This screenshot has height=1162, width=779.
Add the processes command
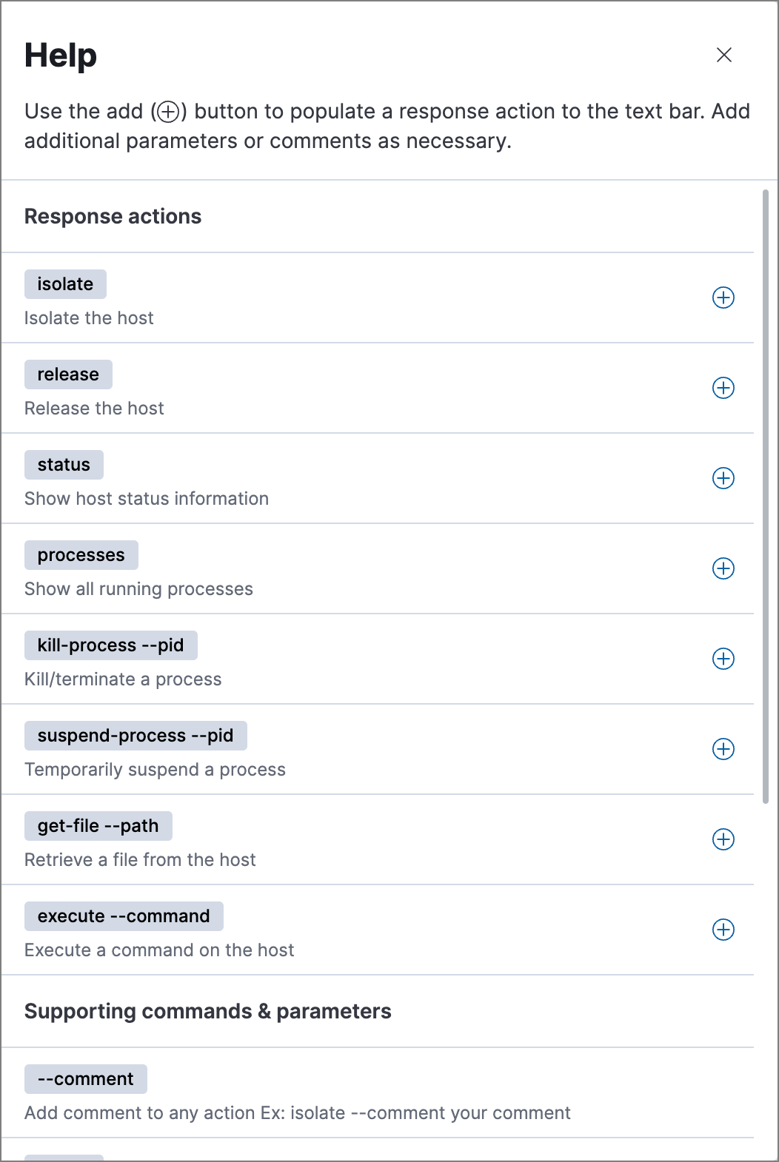(723, 568)
